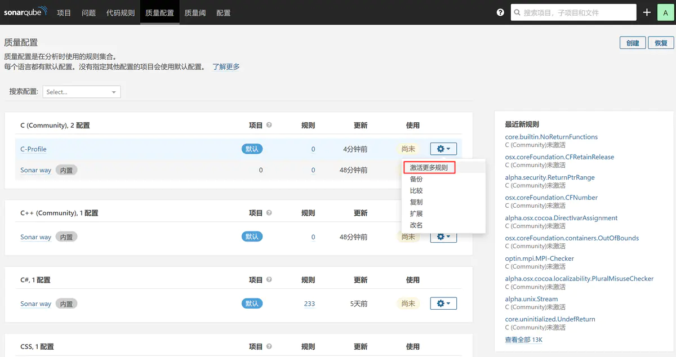Click the 尚未 label on C# Sonar way row
This screenshot has height=357, width=676.
coord(408,304)
